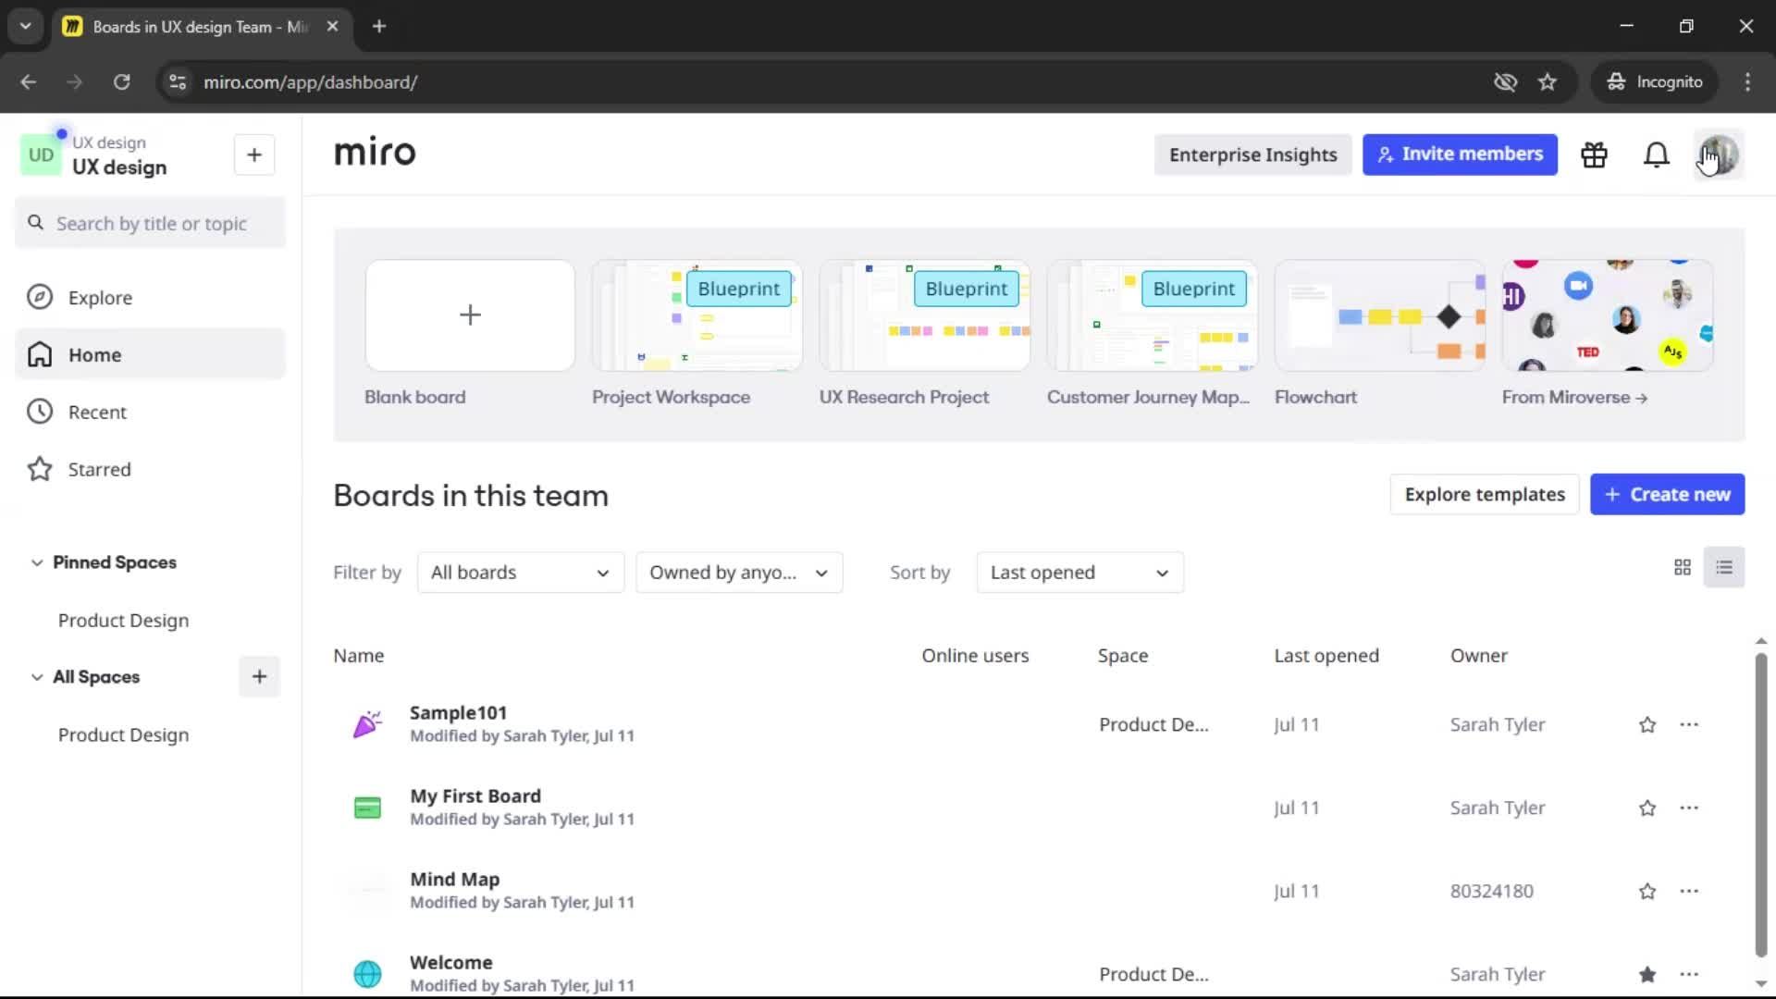Add a new space with plus button
Viewport: 1776px width, 999px height.
pyautogui.click(x=259, y=676)
